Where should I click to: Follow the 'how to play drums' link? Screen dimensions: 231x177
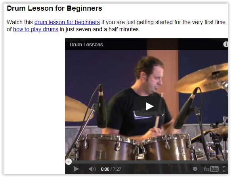(x=36, y=29)
